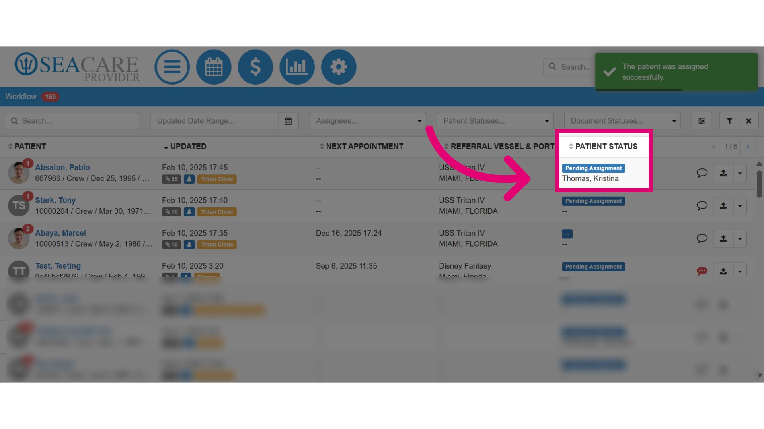764x429 pixels.
Task: Open the gear settings icon
Action: pyautogui.click(x=339, y=67)
